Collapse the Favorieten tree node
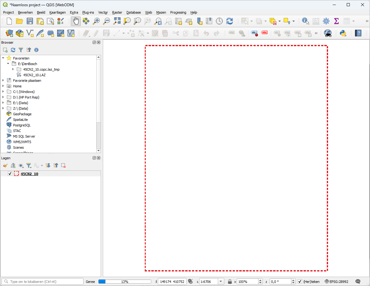The width and height of the screenshot is (370, 286). coord(3,58)
